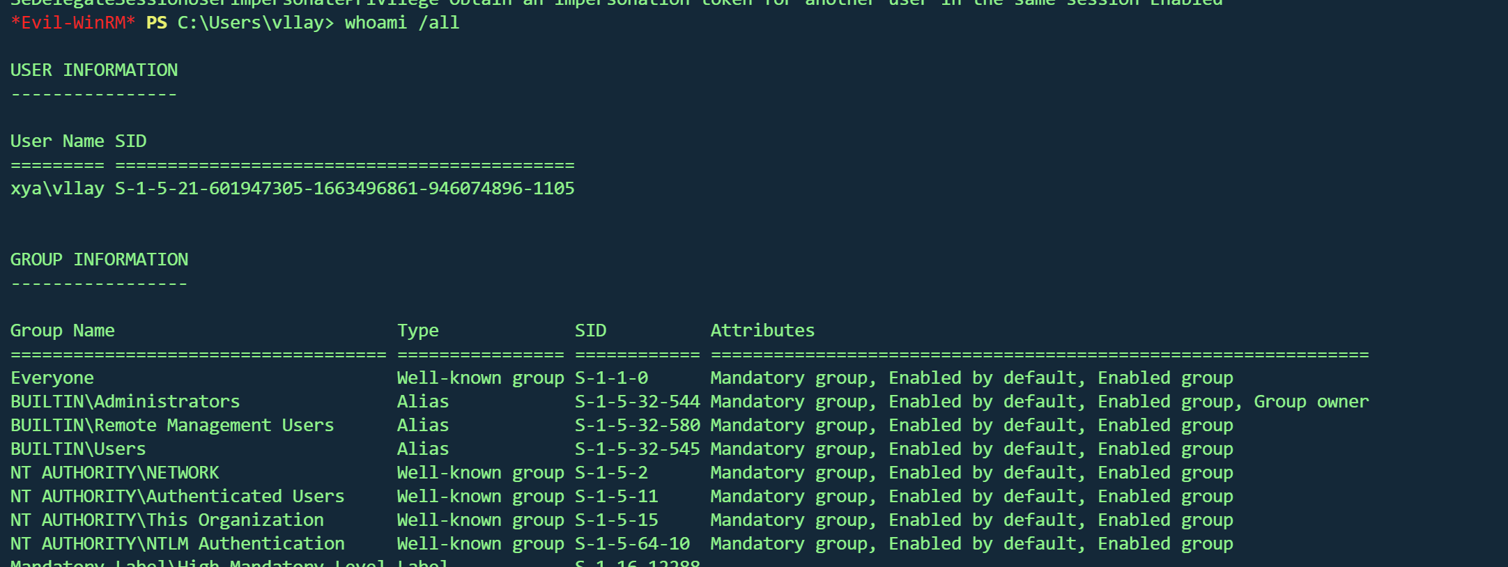Click the Group Name column header
Image resolution: width=1508 pixels, height=567 pixels.
(63, 331)
